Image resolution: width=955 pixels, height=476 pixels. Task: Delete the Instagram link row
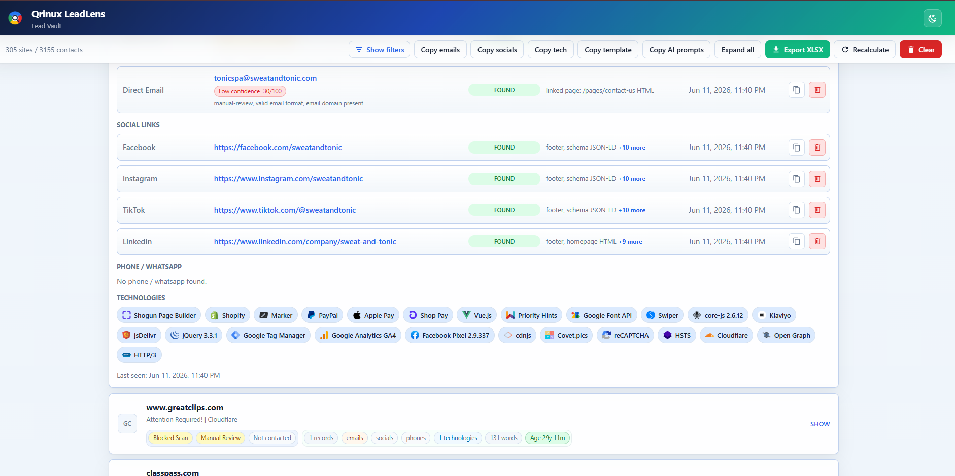click(817, 179)
